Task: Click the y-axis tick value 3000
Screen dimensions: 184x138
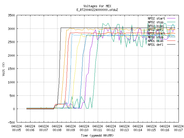Action: tap(11, 29)
